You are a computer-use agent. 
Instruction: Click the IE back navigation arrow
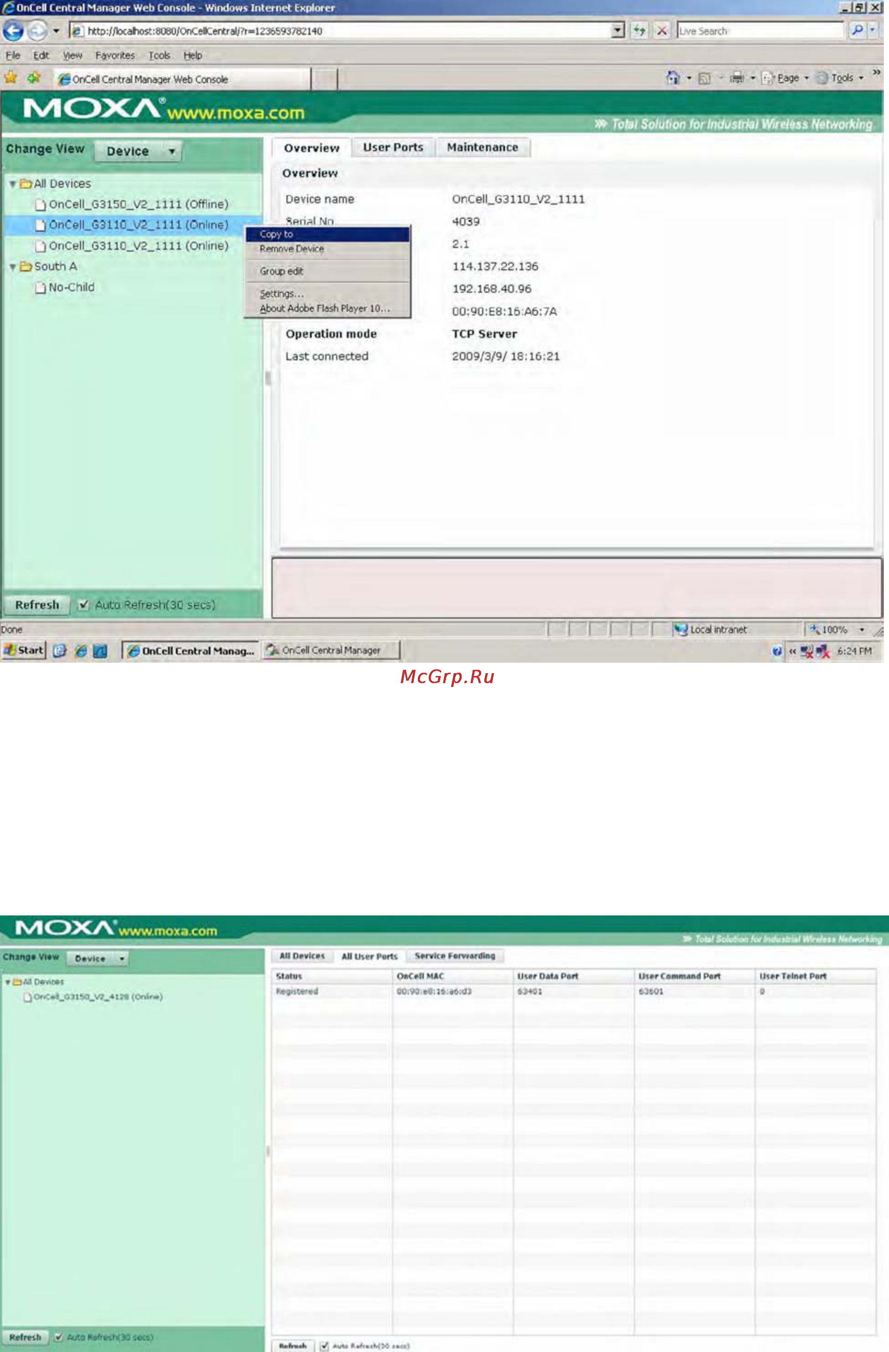point(13,31)
